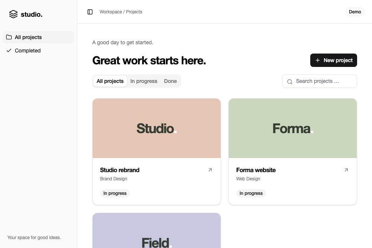Open the Studio cover thumbnail
The height and width of the screenshot is (248, 372).
[x=157, y=128]
